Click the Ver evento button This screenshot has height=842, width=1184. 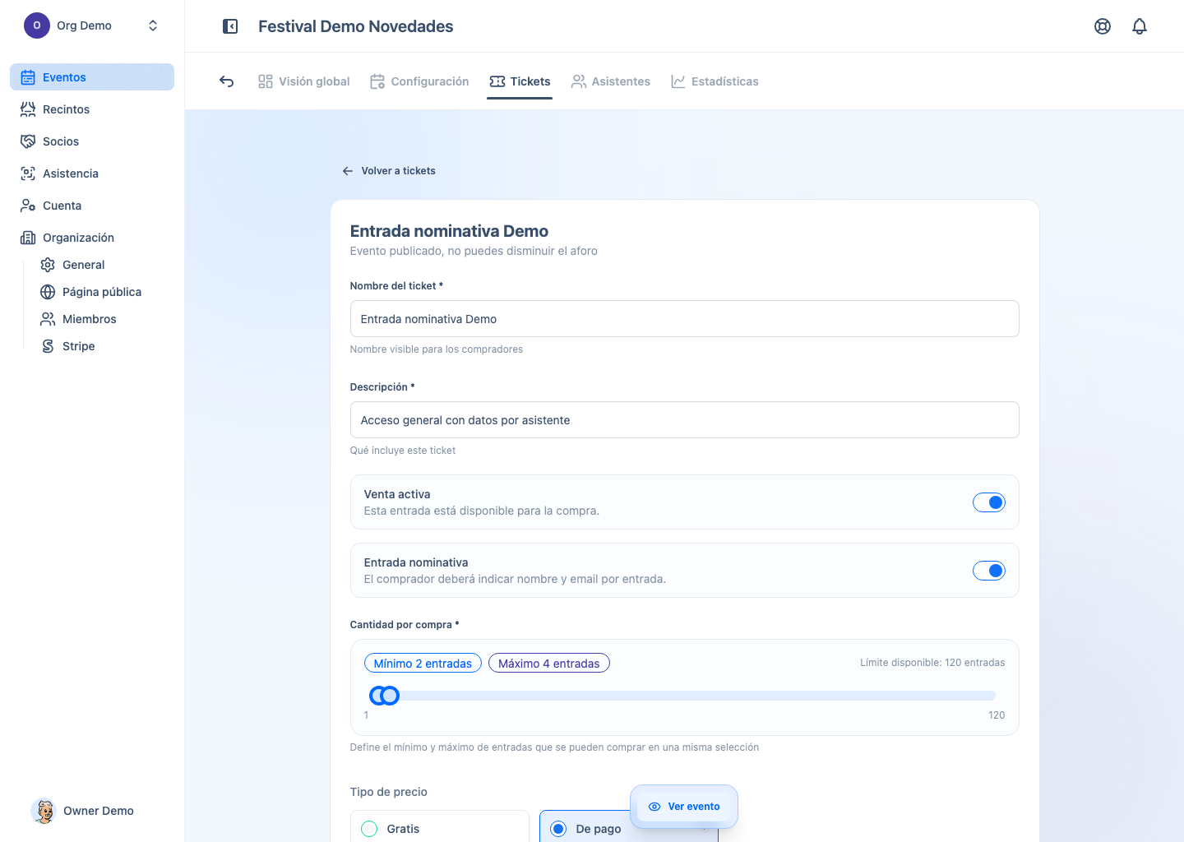coord(684,807)
